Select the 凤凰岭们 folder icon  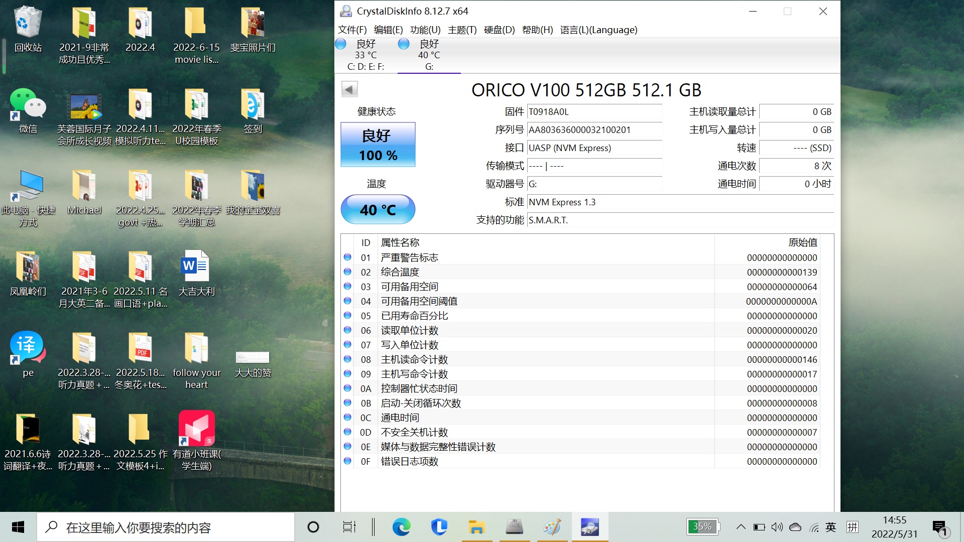click(28, 273)
